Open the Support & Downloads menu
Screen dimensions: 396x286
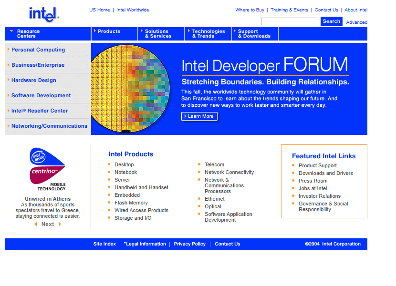tap(254, 33)
